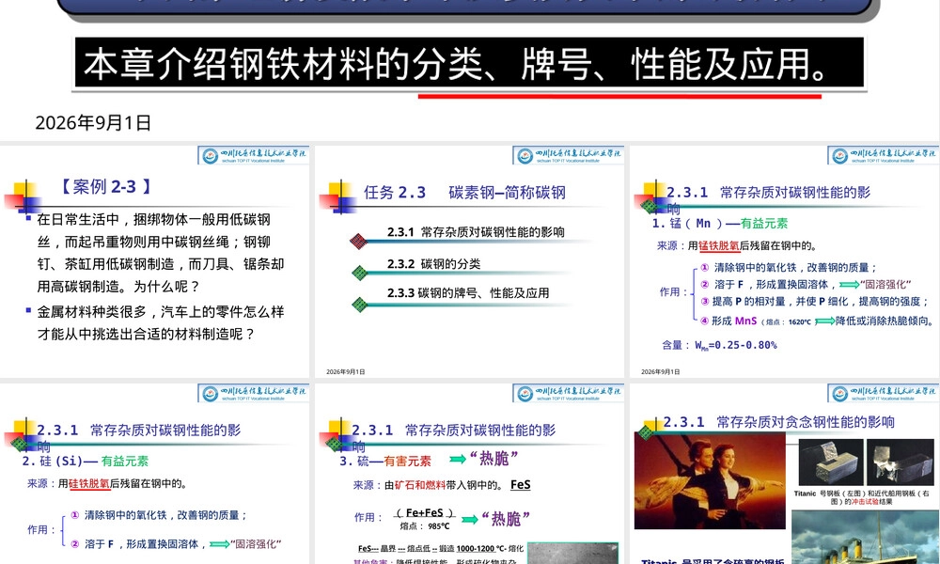The width and height of the screenshot is (940, 564).
Task: Open outline item 2.3.2 碳钢的分类
Action: pos(433,264)
